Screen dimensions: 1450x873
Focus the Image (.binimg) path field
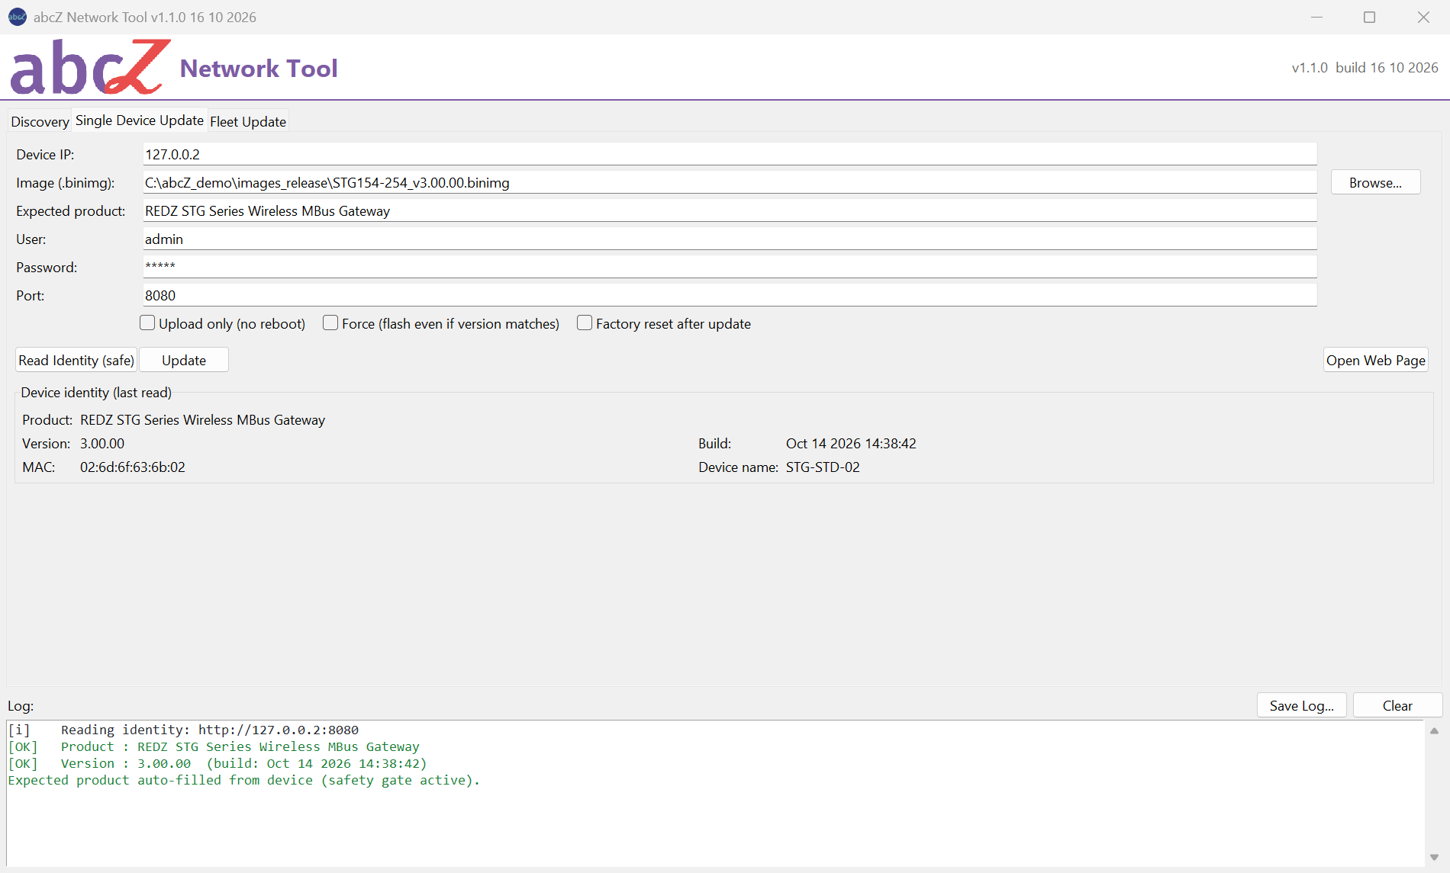tap(730, 182)
